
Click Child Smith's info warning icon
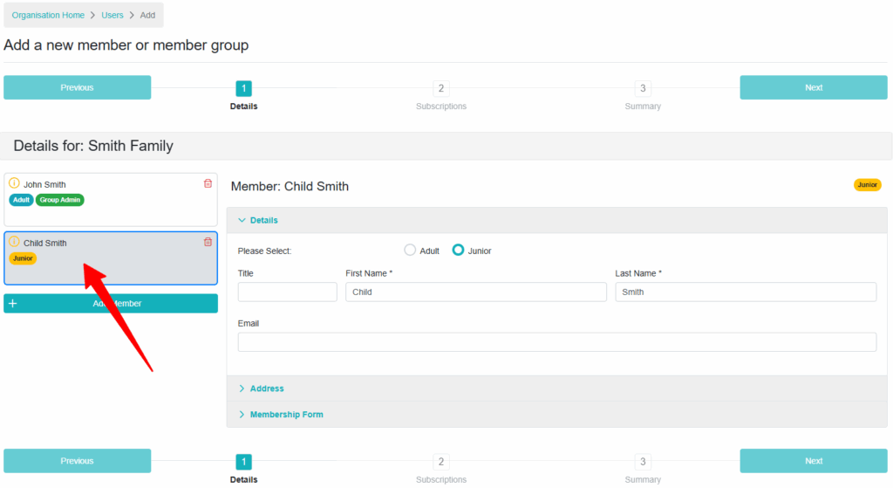pos(14,242)
